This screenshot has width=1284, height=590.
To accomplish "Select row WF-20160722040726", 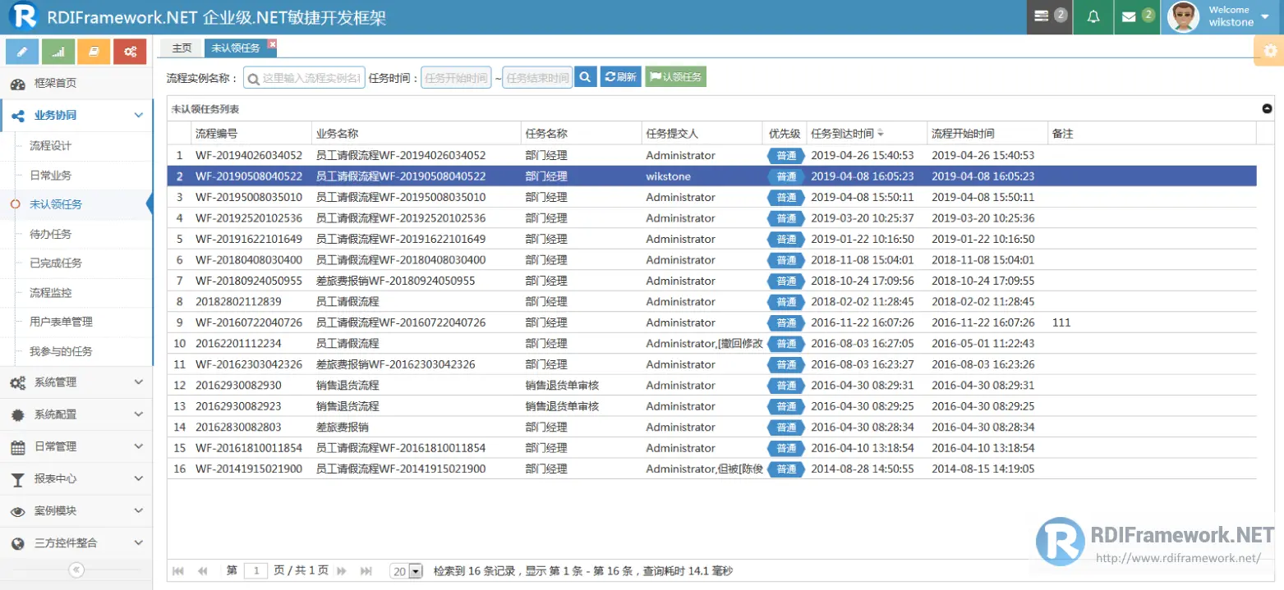I will point(711,322).
